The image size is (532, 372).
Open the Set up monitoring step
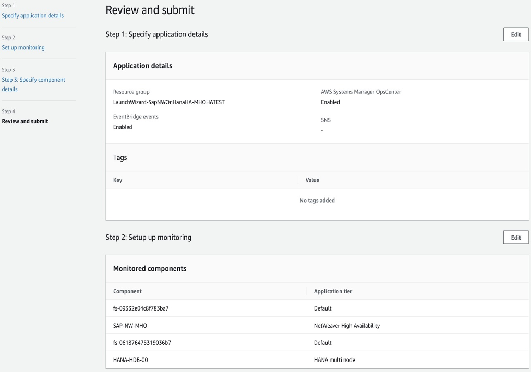point(23,47)
